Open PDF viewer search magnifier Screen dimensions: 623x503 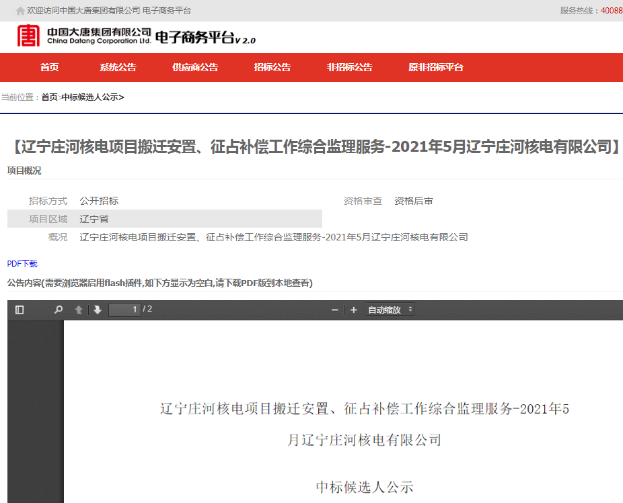(x=59, y=310)
